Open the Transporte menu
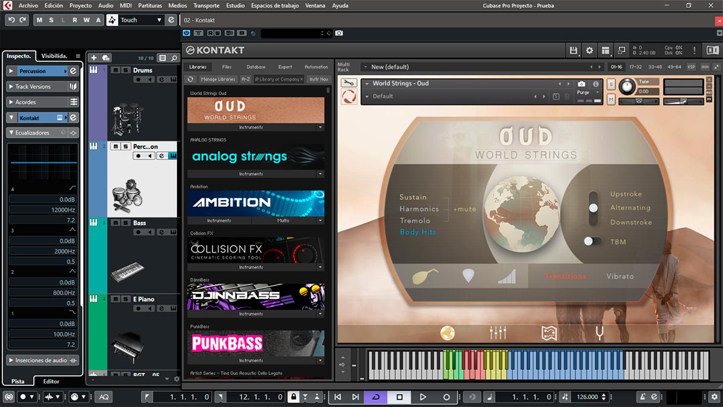Viewport: 723px width, 407px height. [x=206, y=5]
